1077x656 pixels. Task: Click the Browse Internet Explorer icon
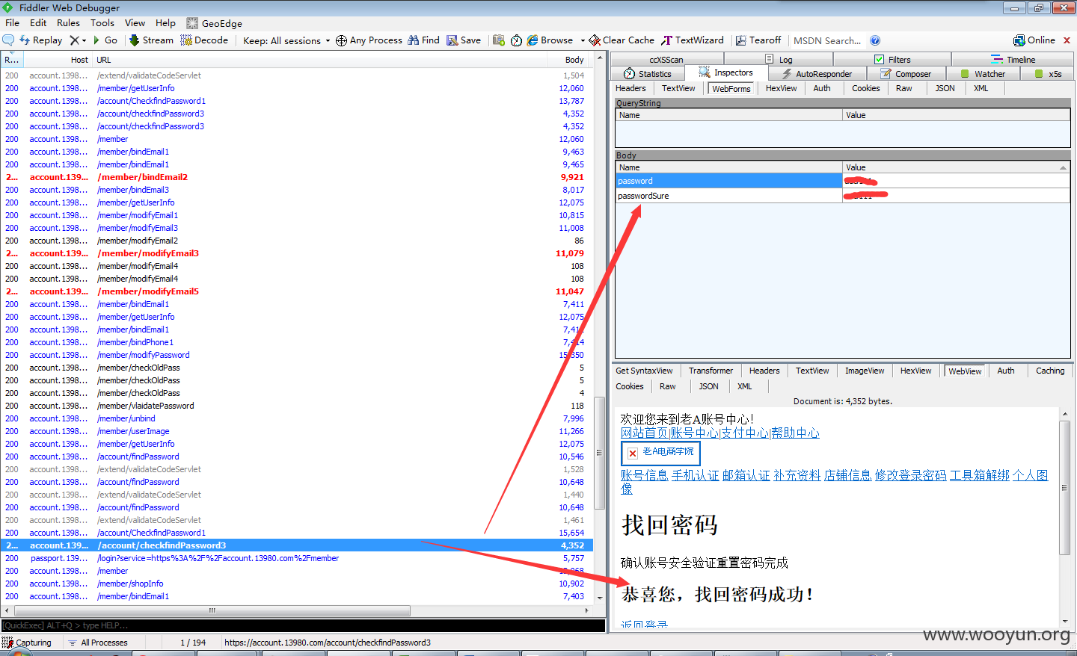[533, 40]
